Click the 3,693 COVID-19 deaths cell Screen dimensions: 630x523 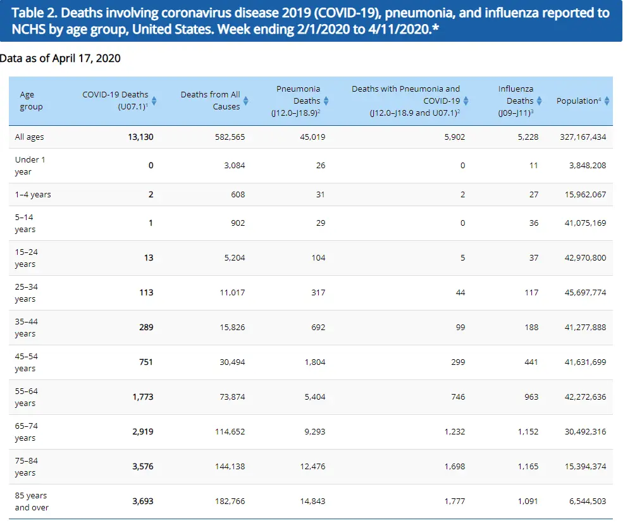[x=142, y=501]
